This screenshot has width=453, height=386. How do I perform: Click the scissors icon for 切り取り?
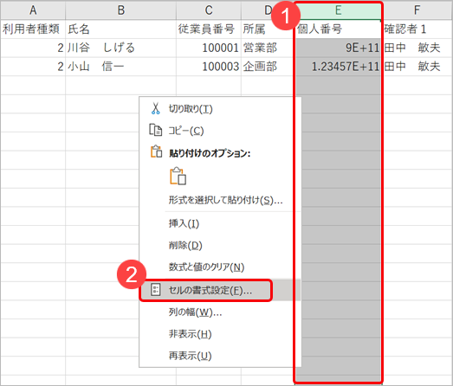coord(155,108)
